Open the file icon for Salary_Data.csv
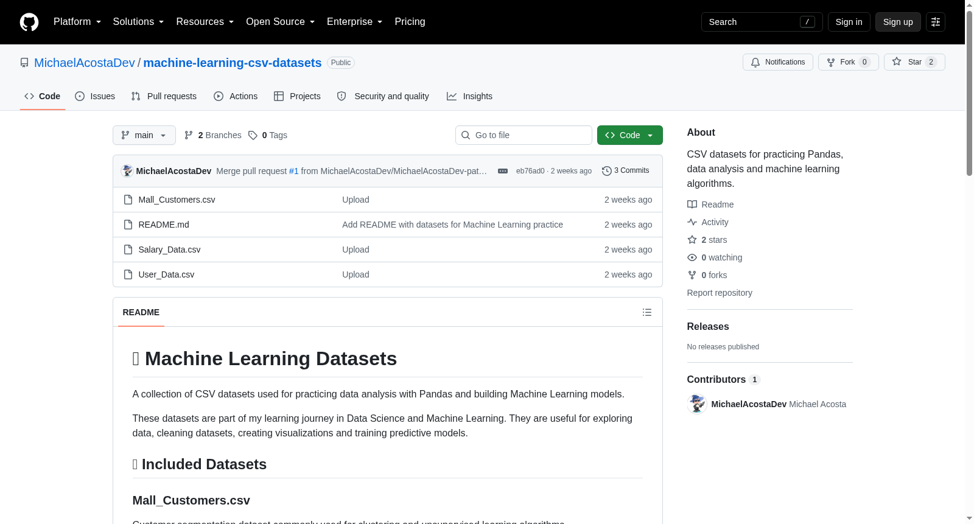The width and height of the screenshot is (974, 524). (128, 250)
